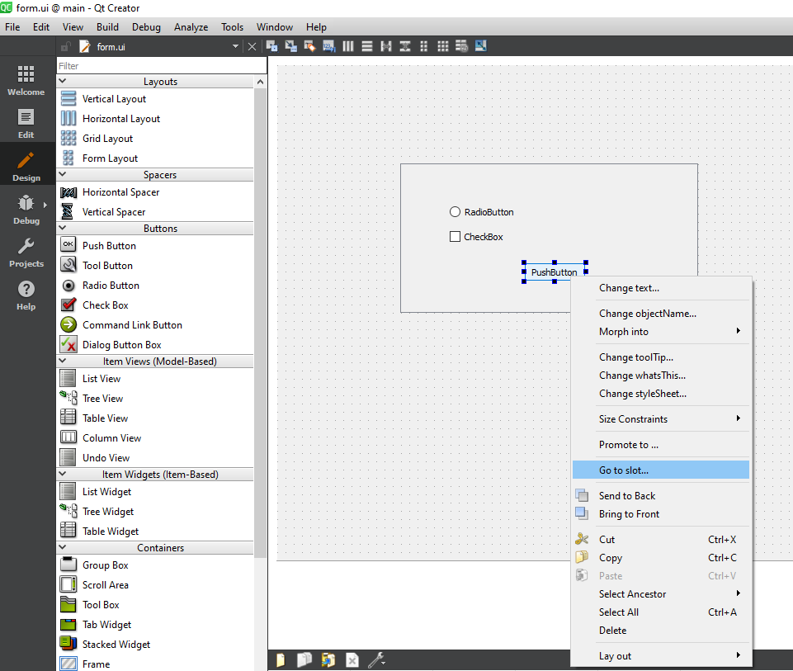This screenshot has width=793, height=671.
Task: Select Change styleSheet... option
Action: point(642,394)
